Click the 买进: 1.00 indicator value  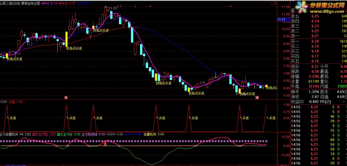(16, 102)
